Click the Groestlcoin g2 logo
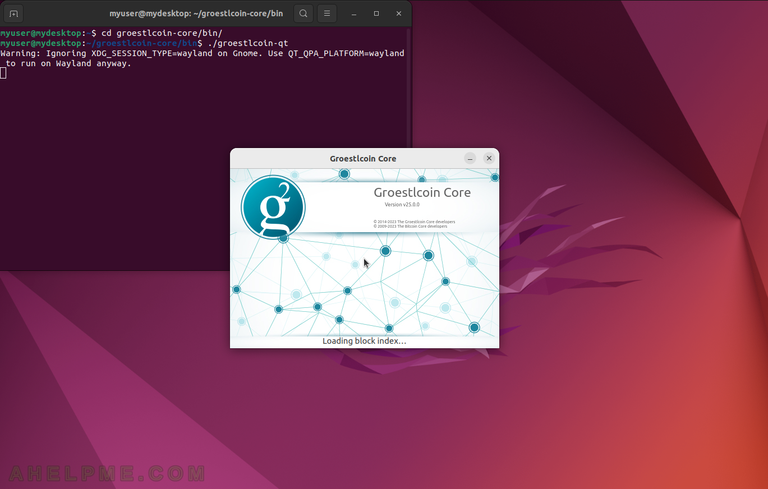Viewport: 768px width, 489px height. [273, 207]
